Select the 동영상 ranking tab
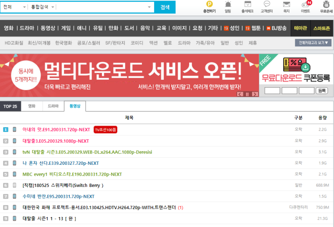 [75, 106]
